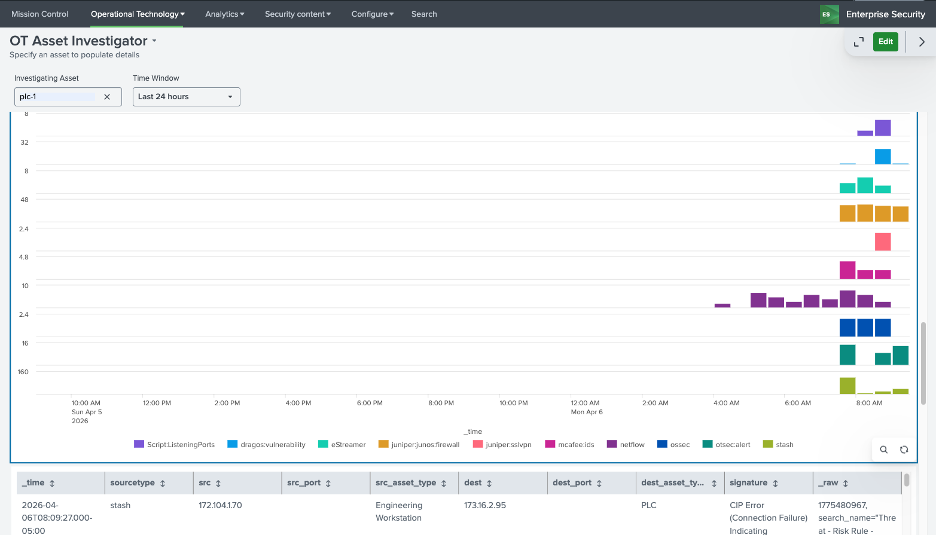Image resolution: width=936 pixels, height=535 pixels.
Task: Open the Time Window dropdown
Action: [186, 97]
